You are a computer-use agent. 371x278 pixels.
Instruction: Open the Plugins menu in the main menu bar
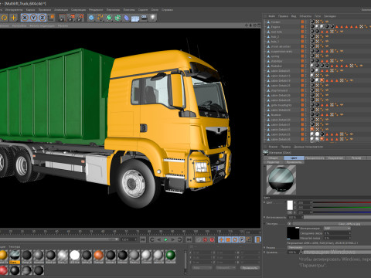coord(129,10)
